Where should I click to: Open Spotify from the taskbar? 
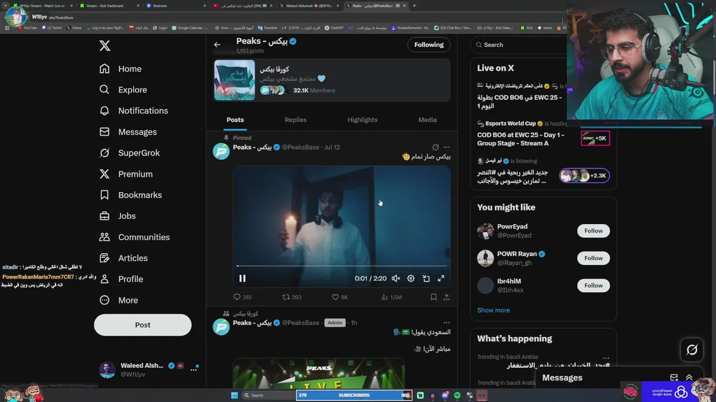tap(457, 395)
